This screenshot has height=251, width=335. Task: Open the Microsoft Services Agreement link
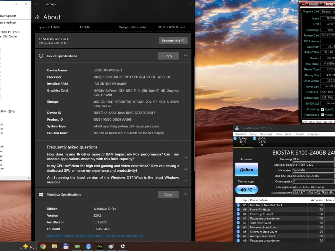tap(95, 236)
